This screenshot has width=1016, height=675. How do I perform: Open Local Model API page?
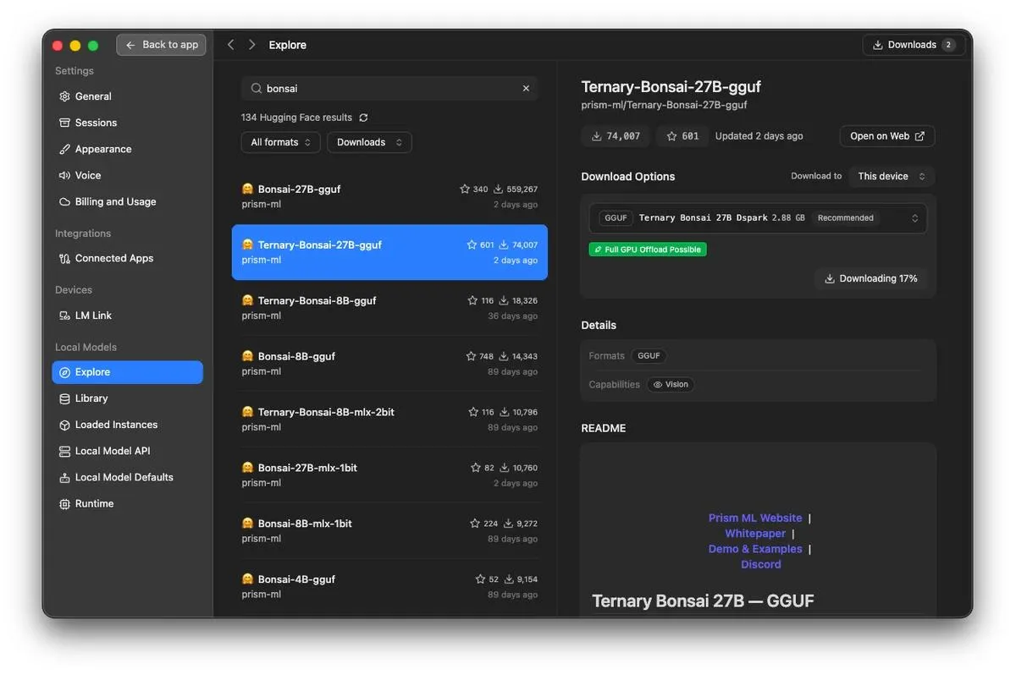coord(127,451)
